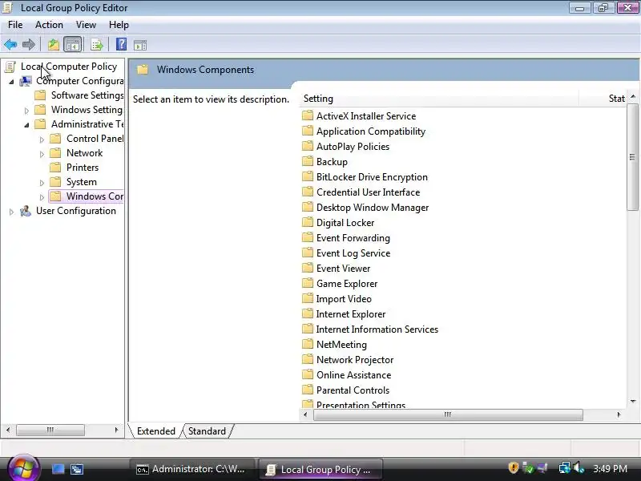Click the Back arrow toolbar icon
The image size is (641, 481).
[x=10, y=44]
